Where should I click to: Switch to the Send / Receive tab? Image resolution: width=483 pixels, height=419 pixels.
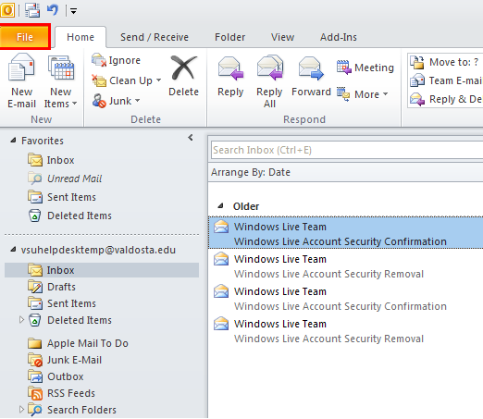(x=155, y=37)
